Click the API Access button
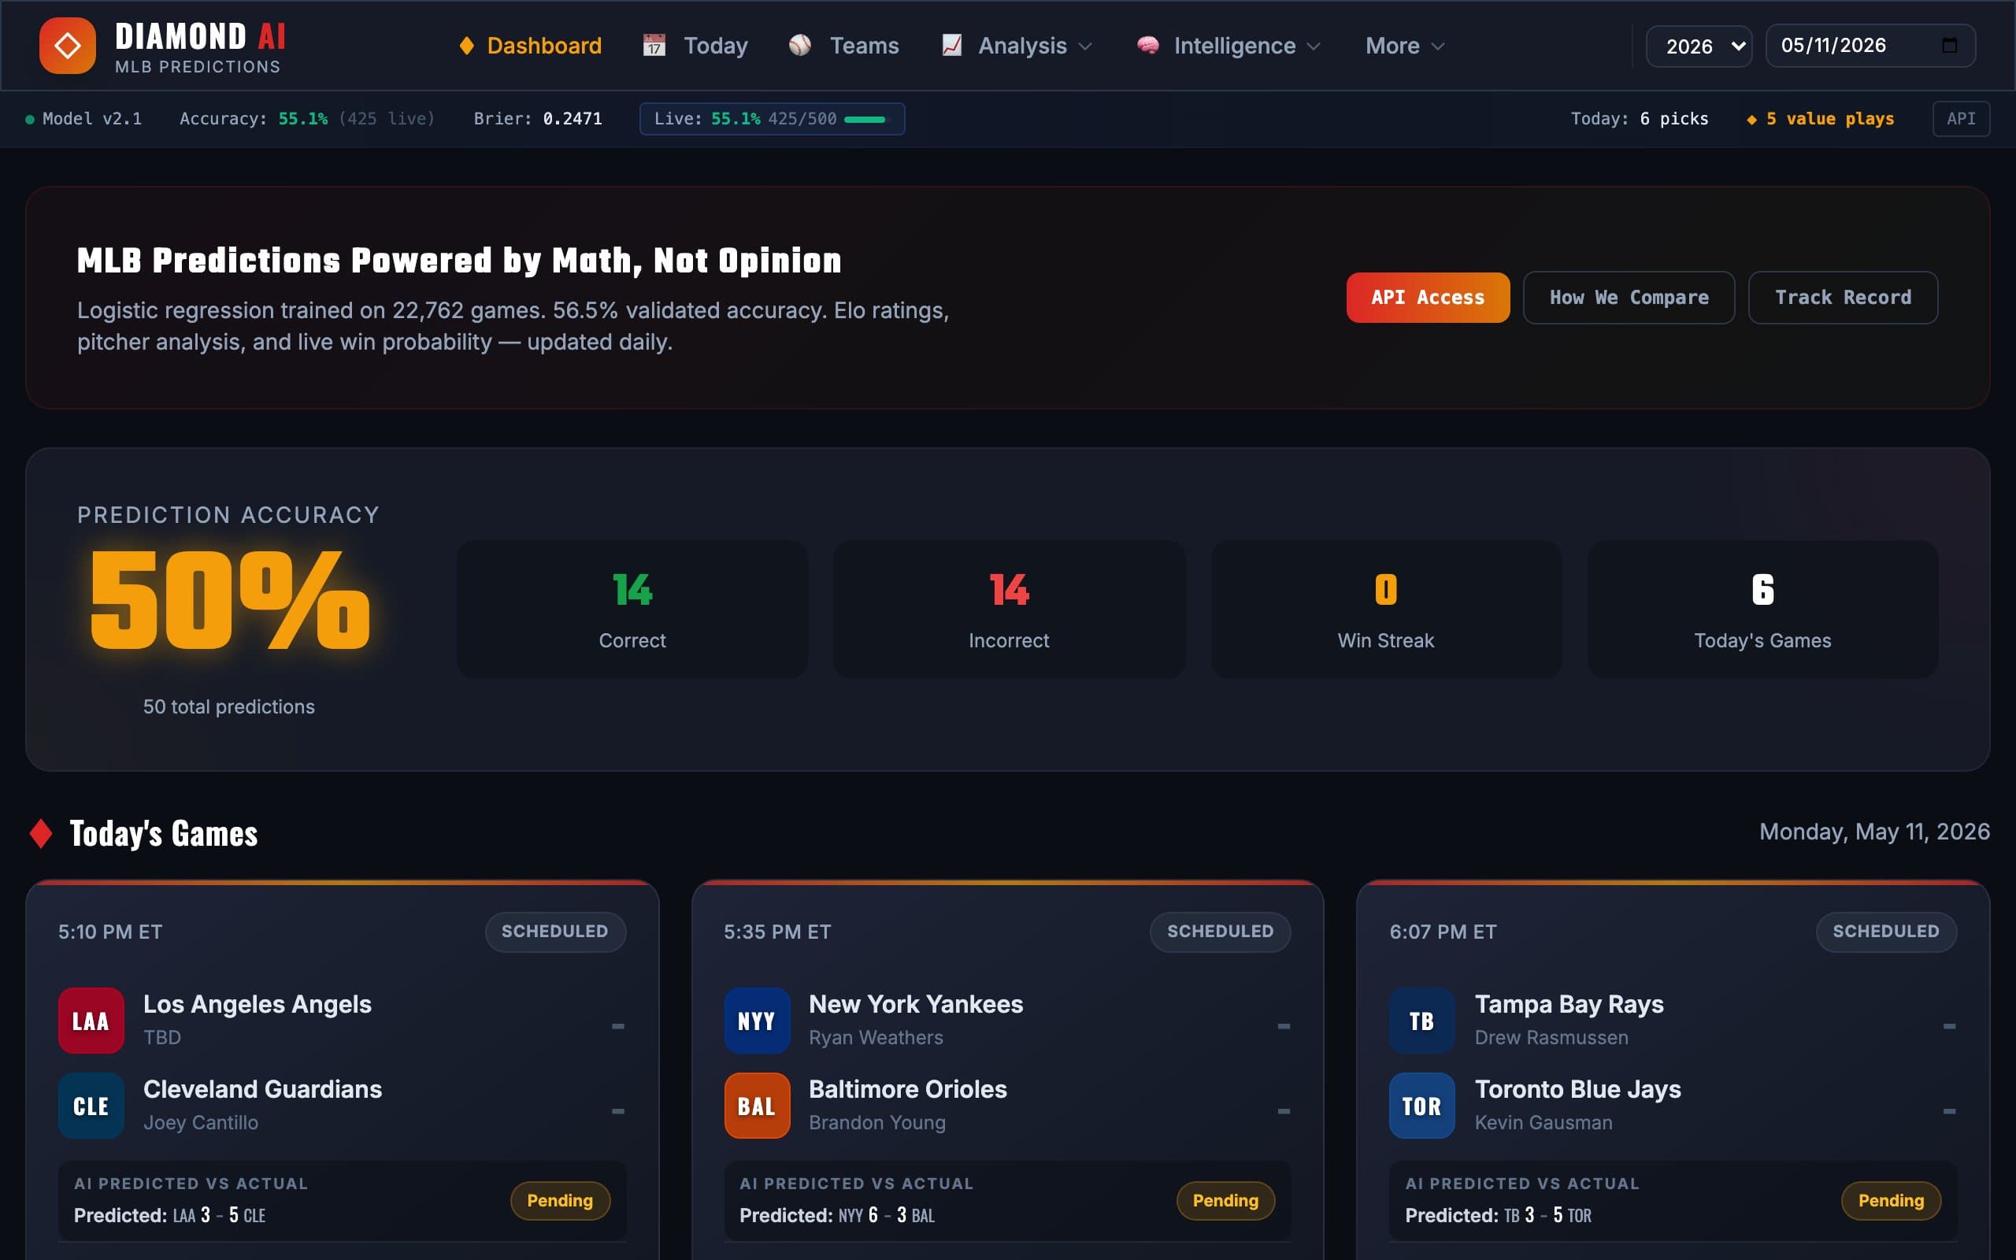This screenshot has width=2016, height=1260. tap(1428, 298)
